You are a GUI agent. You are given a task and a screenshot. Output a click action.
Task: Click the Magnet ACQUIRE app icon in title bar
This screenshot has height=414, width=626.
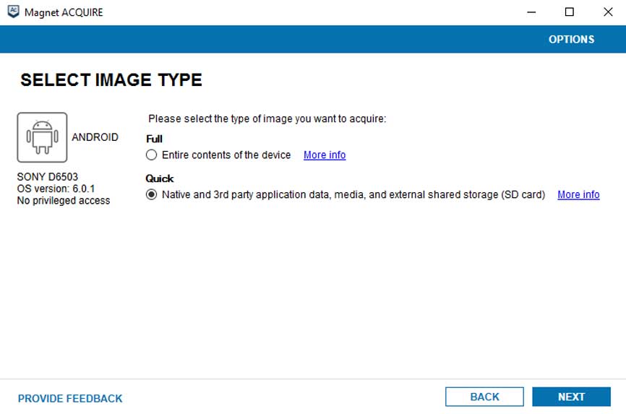pyautogui.click(x=13, y=12)
